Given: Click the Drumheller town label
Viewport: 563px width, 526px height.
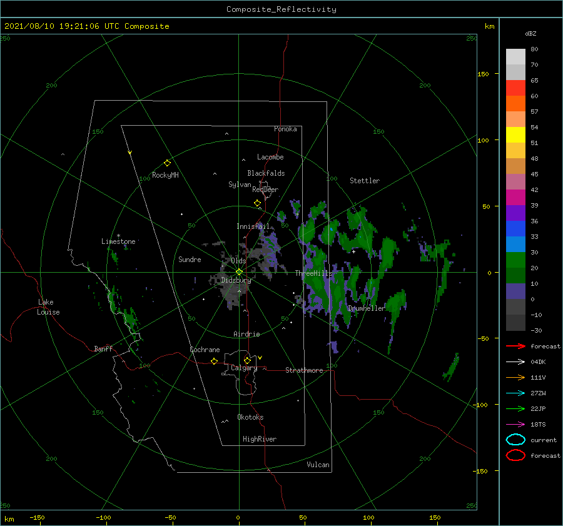Looking at the screenshot, I should tap(366, 308).
